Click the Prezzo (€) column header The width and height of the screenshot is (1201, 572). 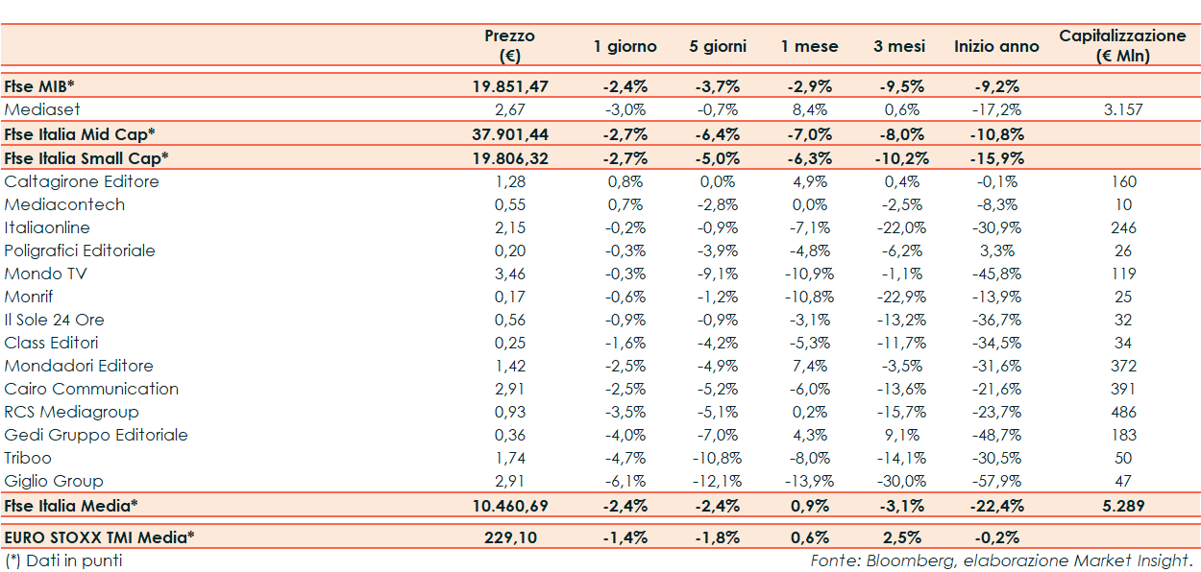pos(509,45)
